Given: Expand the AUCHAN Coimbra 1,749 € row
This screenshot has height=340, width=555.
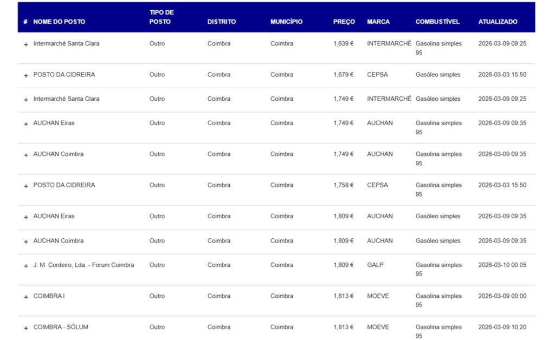Looking at the screenshot, I should tap(25, 155).
